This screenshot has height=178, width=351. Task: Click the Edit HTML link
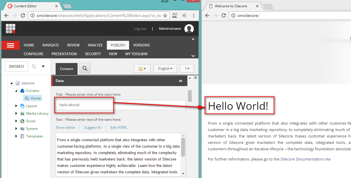[x=119, y=127]
